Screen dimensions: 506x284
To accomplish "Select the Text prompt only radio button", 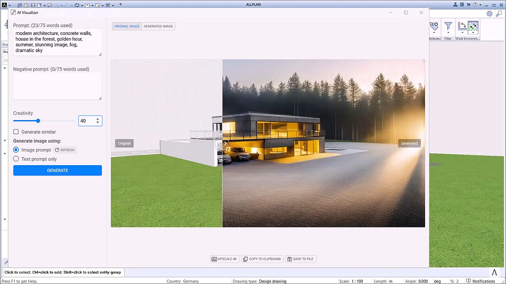I will point(16,159).
